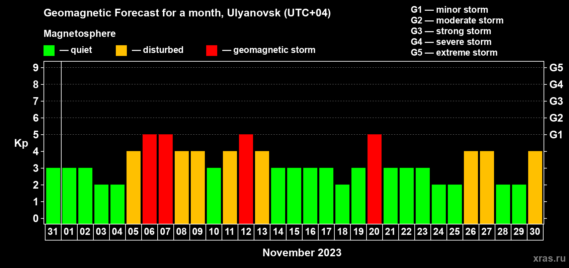Click the green bar for day 14
569x268 pixels.
(278, 196)
